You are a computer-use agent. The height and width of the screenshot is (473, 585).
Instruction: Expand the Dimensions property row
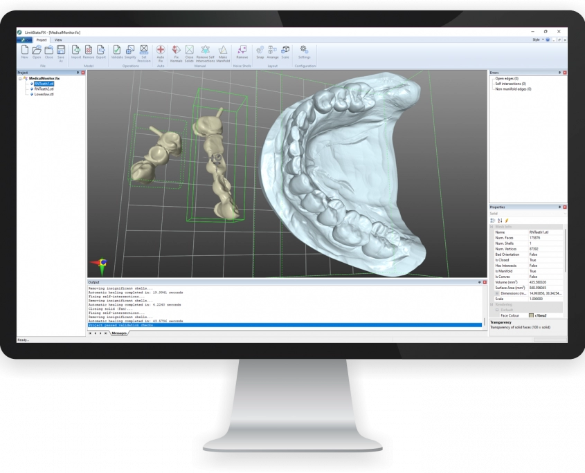(497, 293)
